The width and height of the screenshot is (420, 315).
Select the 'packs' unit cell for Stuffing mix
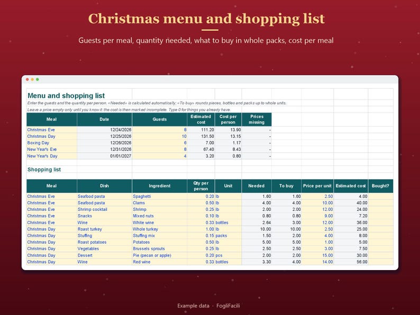[228, 236]
